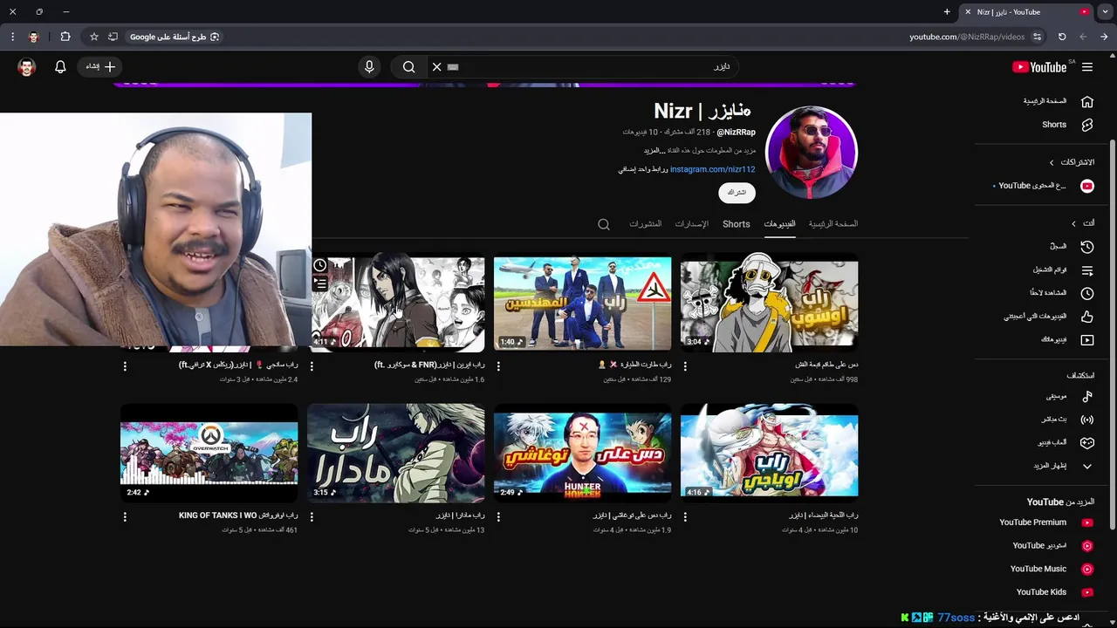The image size is (1117, 628).
Task: Open options menu for the Overwatch rap video
Action: pyautogui.click(x=125, y=516)
